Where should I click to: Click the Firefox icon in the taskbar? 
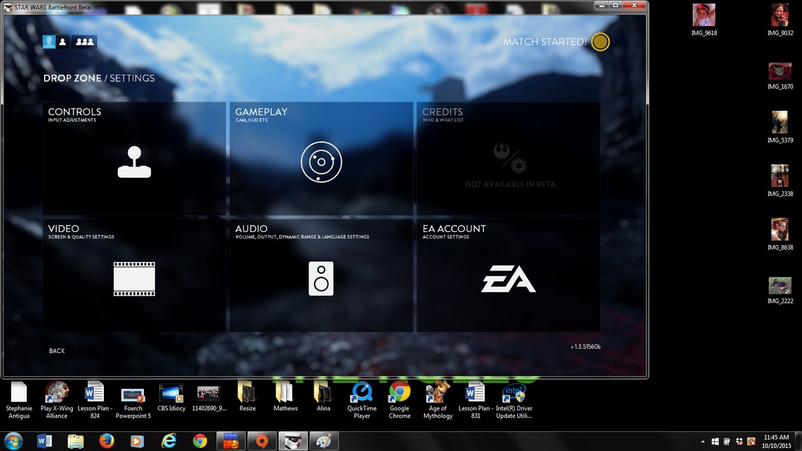[x=107, y=441]
